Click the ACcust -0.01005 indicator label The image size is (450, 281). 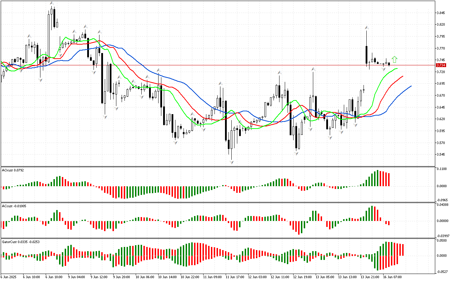coord(14,206)
